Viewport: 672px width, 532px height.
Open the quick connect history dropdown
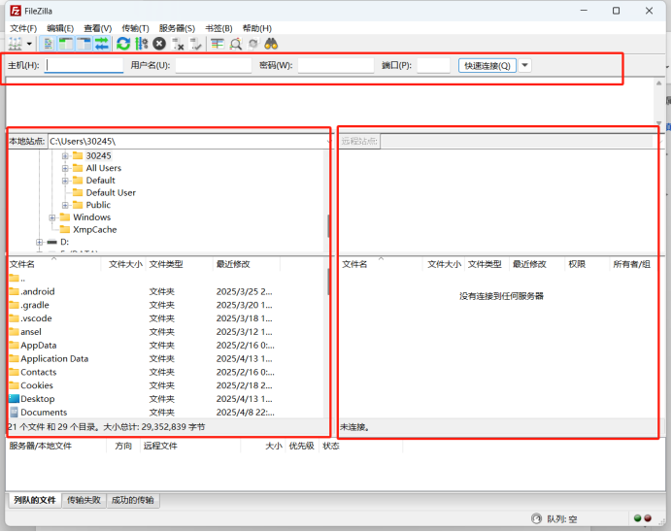click(525, 66)
